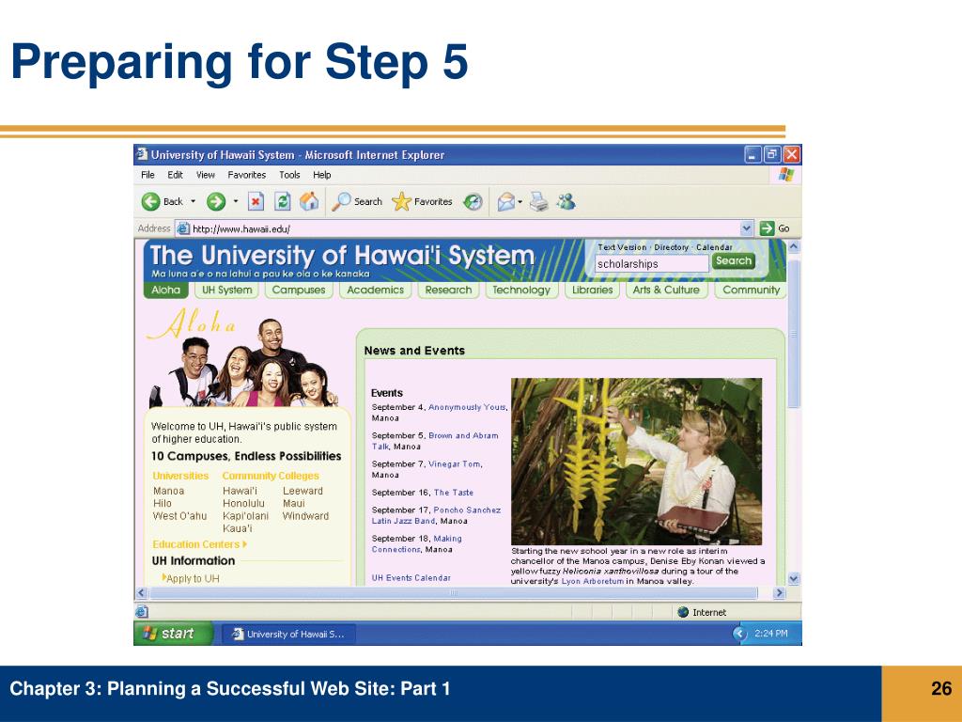Open the Help menu
Viewport: 962px width, 722px height.
pos(322,175)
